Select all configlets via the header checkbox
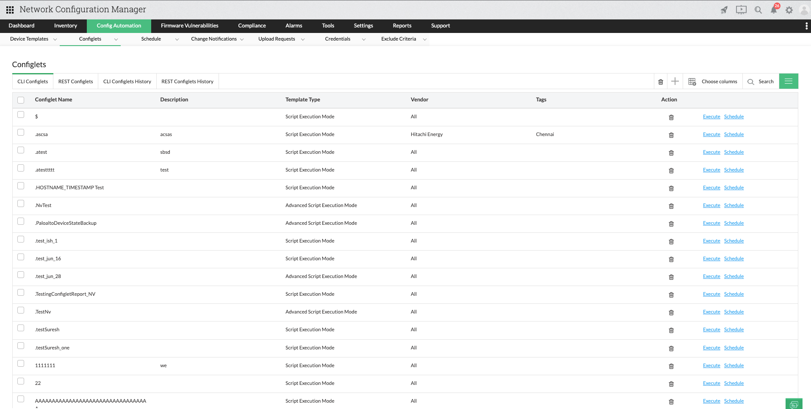 click(x=21, y=99)
